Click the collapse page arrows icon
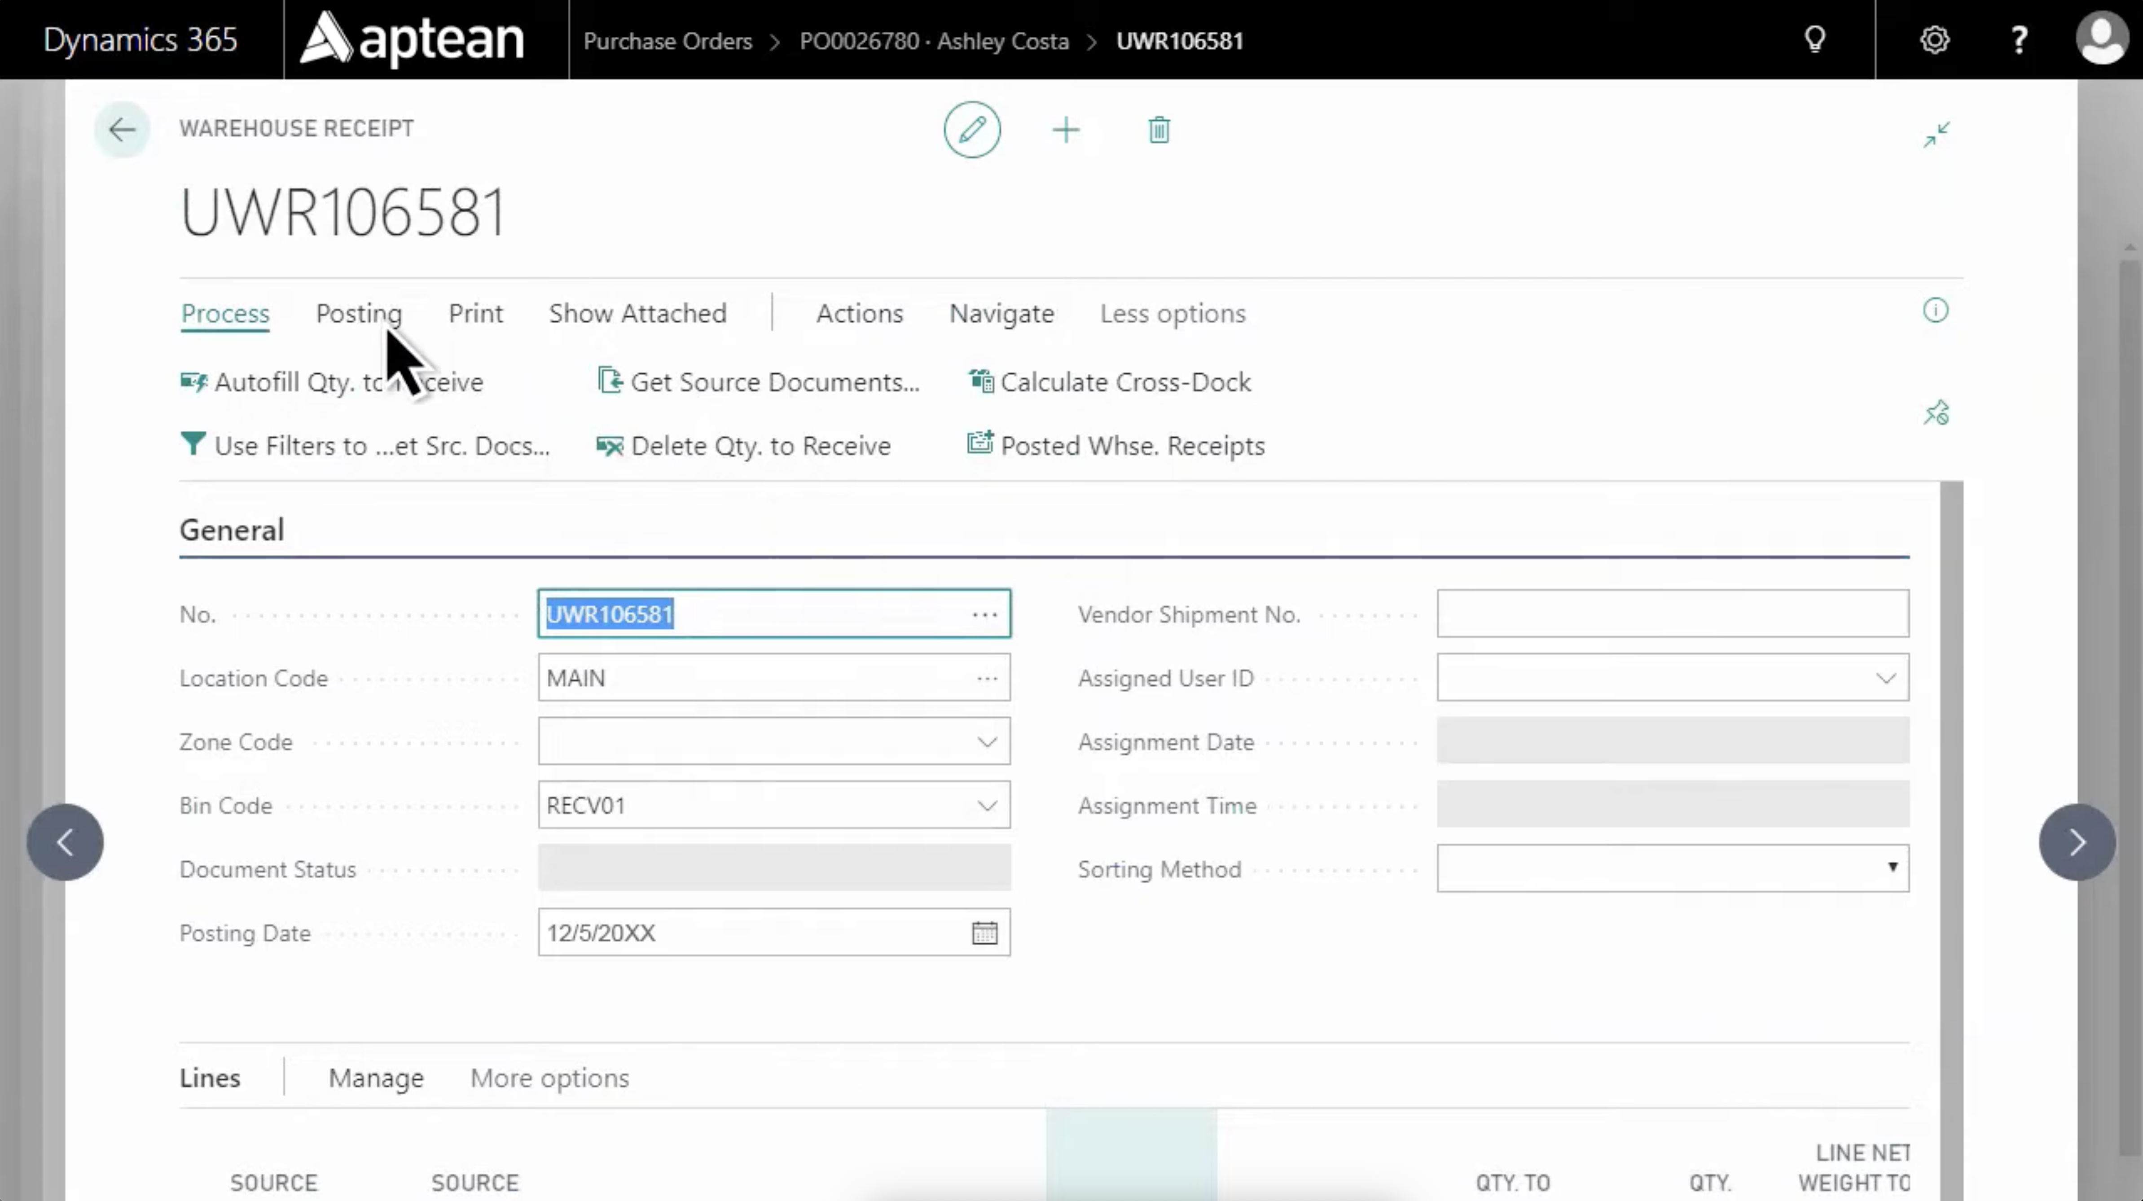Image resolution: width=2143 pixels, height=1201 pixels. tap(1936, 134)
